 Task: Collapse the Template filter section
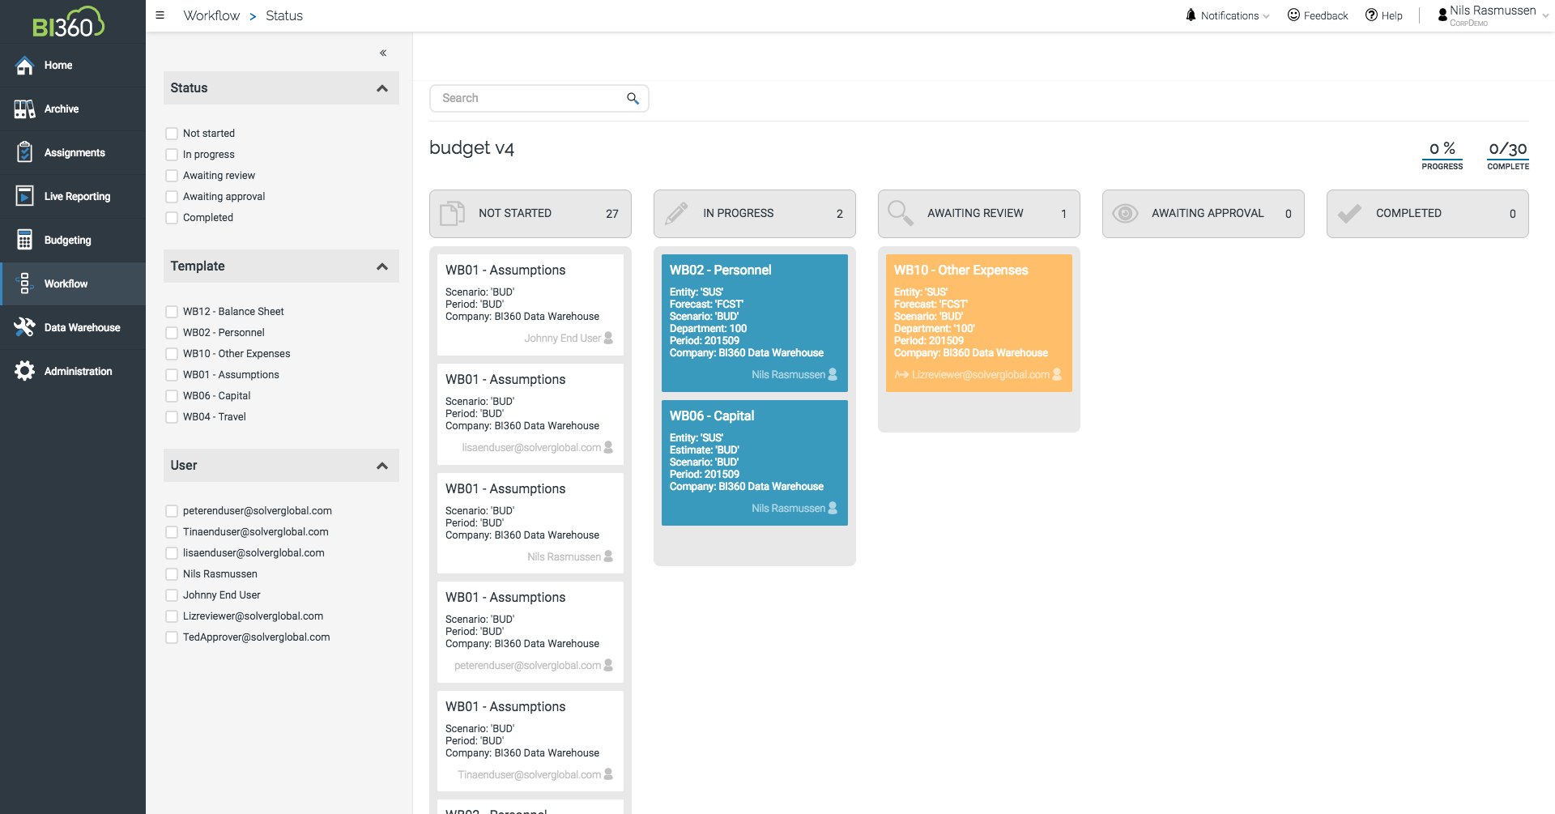[382, 266]
